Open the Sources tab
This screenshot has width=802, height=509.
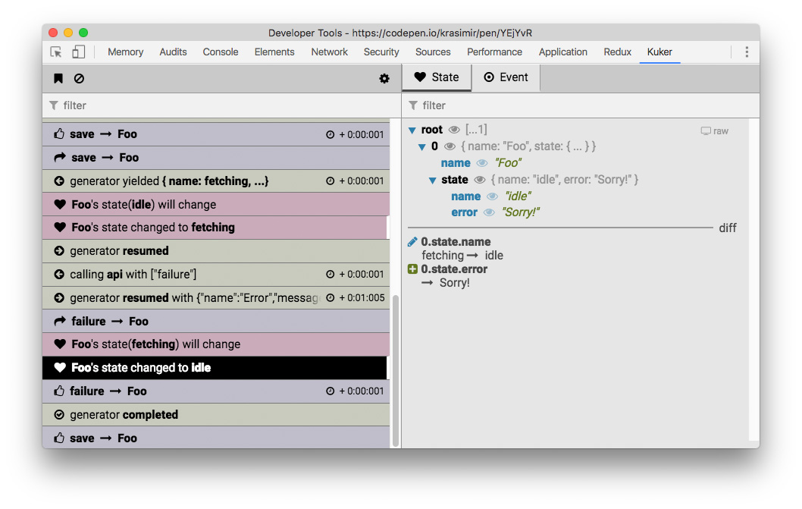433,52
